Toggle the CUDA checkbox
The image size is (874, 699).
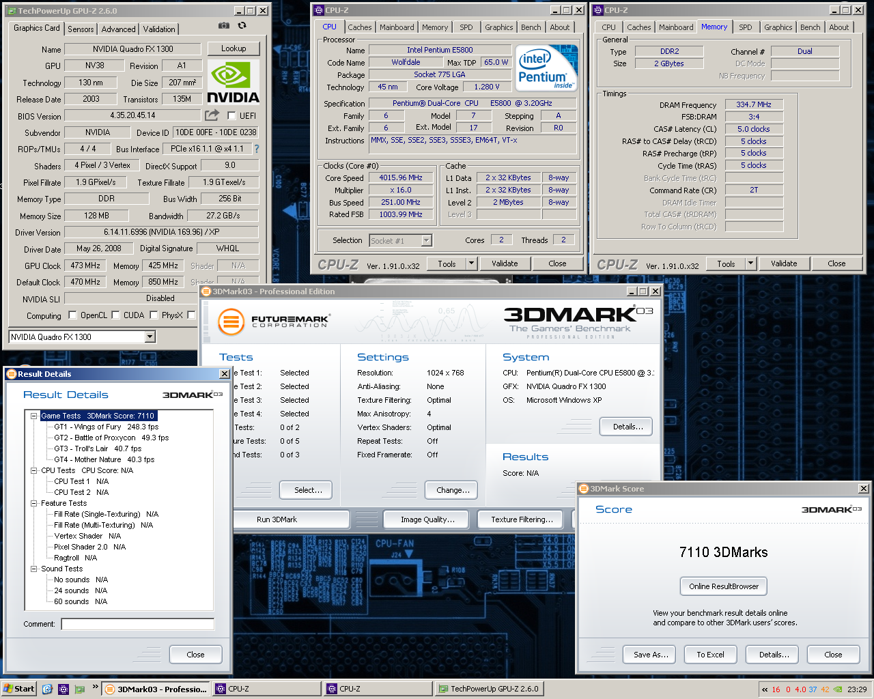115,315
